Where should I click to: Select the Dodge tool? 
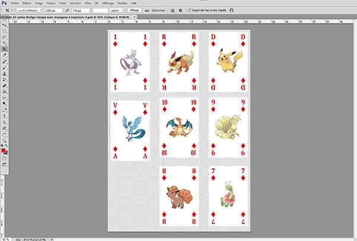click(x=4, y=104)
